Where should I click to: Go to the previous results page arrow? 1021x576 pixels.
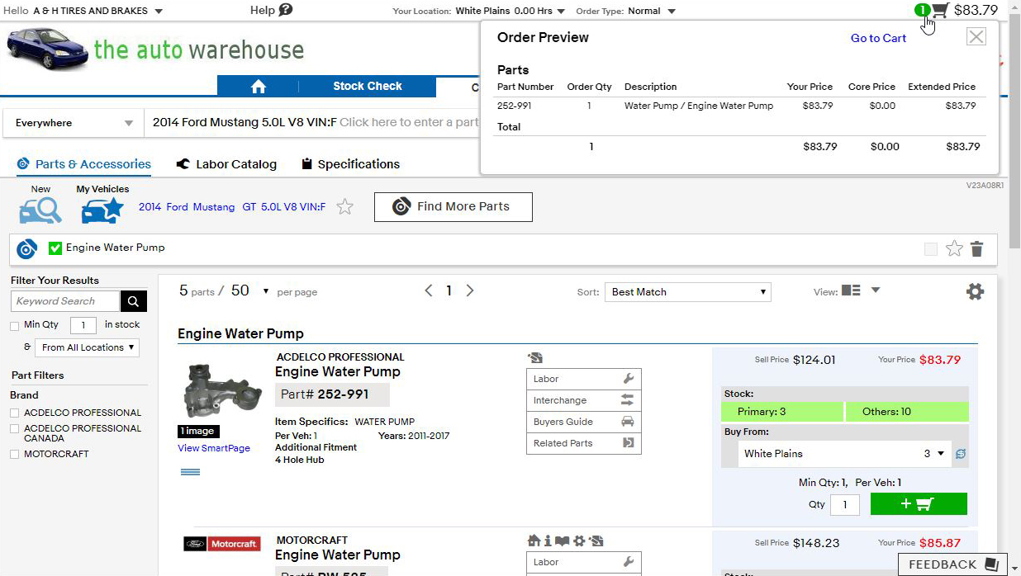click(x=428, y=290)
